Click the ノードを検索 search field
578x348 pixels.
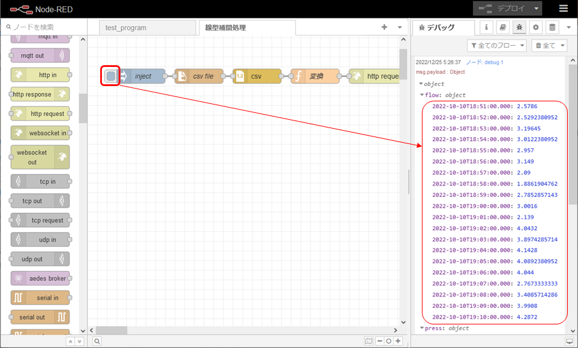click(45, 27)
